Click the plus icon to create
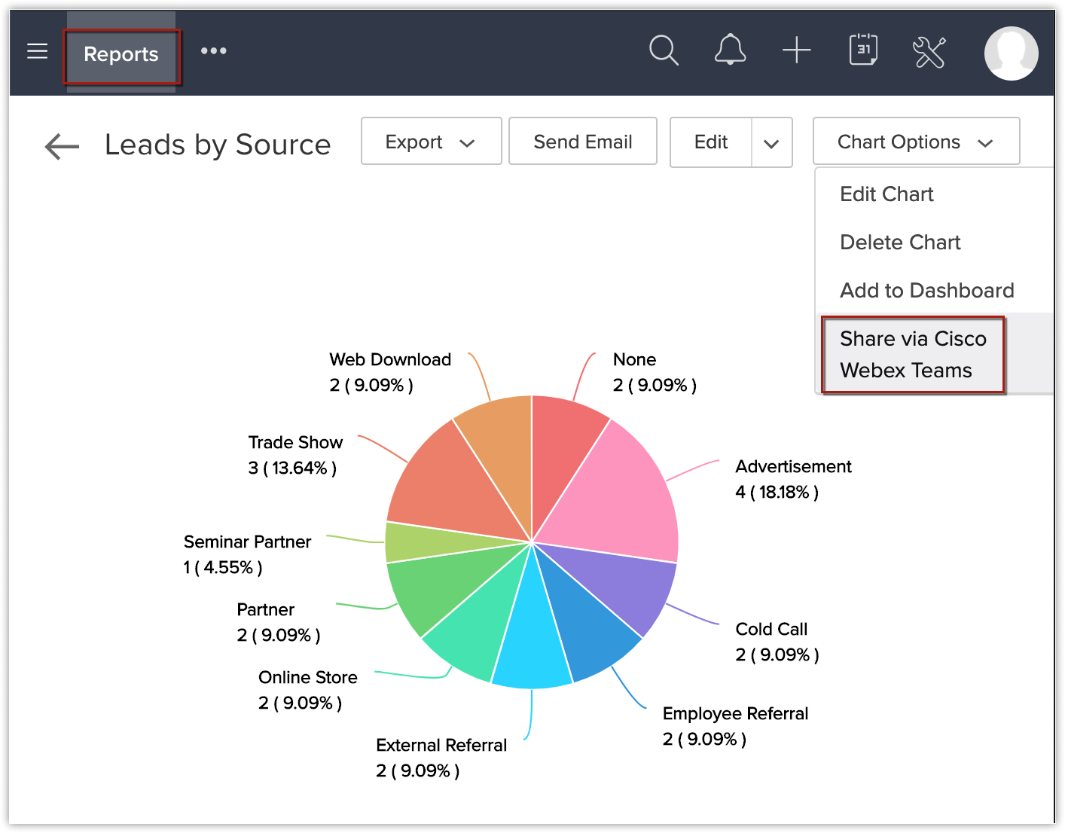This screenshot has height=833, width=1065. tap(796, 51)
